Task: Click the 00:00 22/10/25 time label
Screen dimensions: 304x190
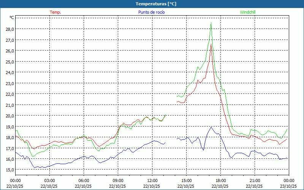Action: point(16,183)
